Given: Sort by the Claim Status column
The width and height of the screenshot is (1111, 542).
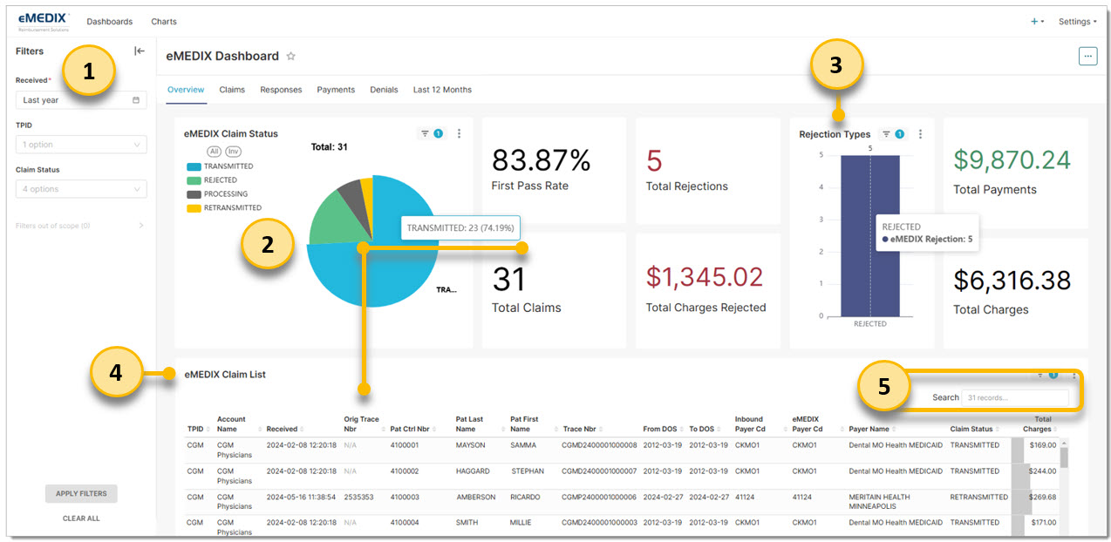Looking at the screenshot, I should tap(974, 429).
